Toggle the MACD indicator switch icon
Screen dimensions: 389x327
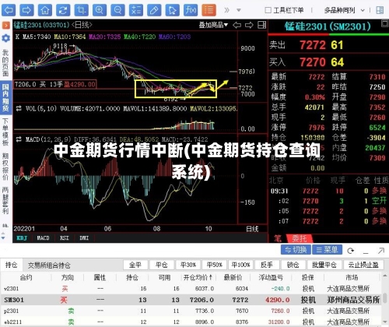click(19, 139)
